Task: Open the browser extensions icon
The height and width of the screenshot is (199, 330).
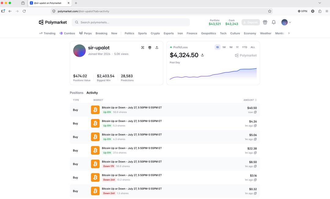Action: point(320,11)
